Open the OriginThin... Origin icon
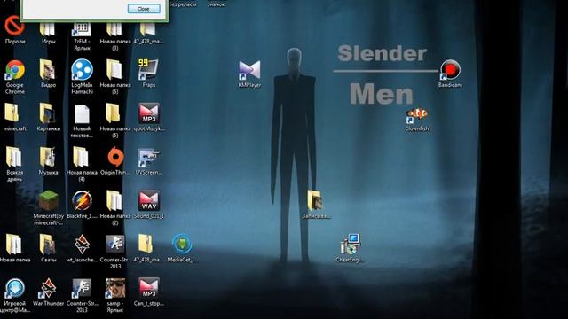Screen dimensions: 568x319 [x=115, y=157]
